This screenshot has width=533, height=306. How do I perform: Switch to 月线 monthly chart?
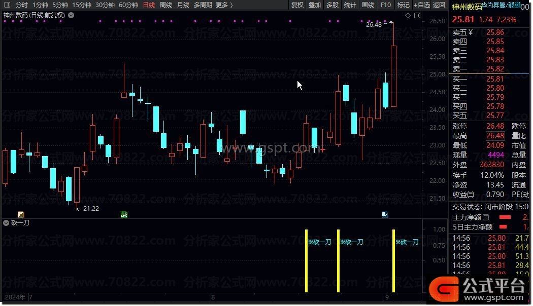pyautogui.click(x=183, y=5)
